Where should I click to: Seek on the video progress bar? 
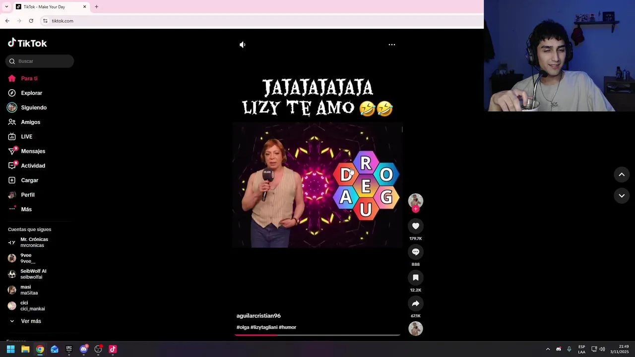[x=317, y=335]
